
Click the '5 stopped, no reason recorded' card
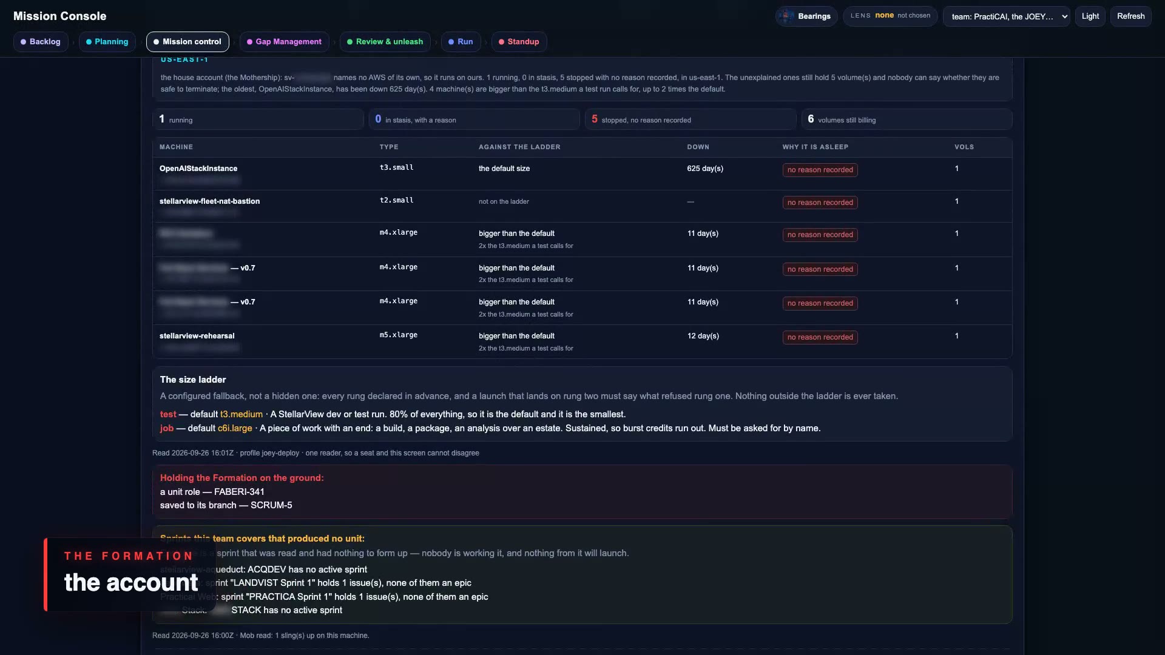691,119
